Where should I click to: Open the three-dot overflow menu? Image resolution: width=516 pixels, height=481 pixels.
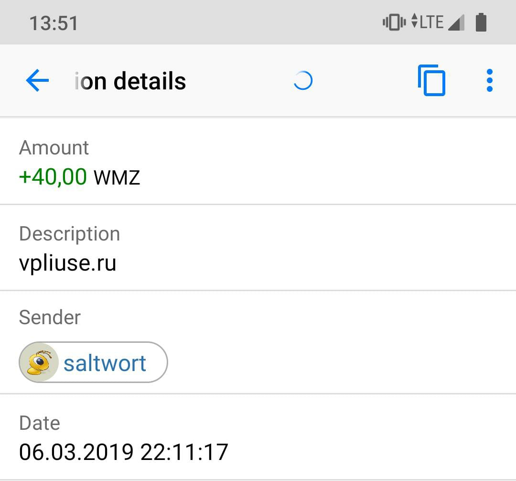click(x=489, y=80)
